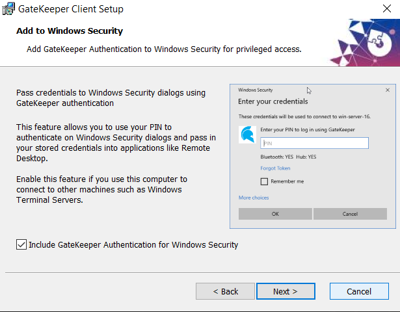The height and width of the screenshot is (312, 400).
Task: Close the GateKeeper Client Setup window
Action: pos(386,9)
